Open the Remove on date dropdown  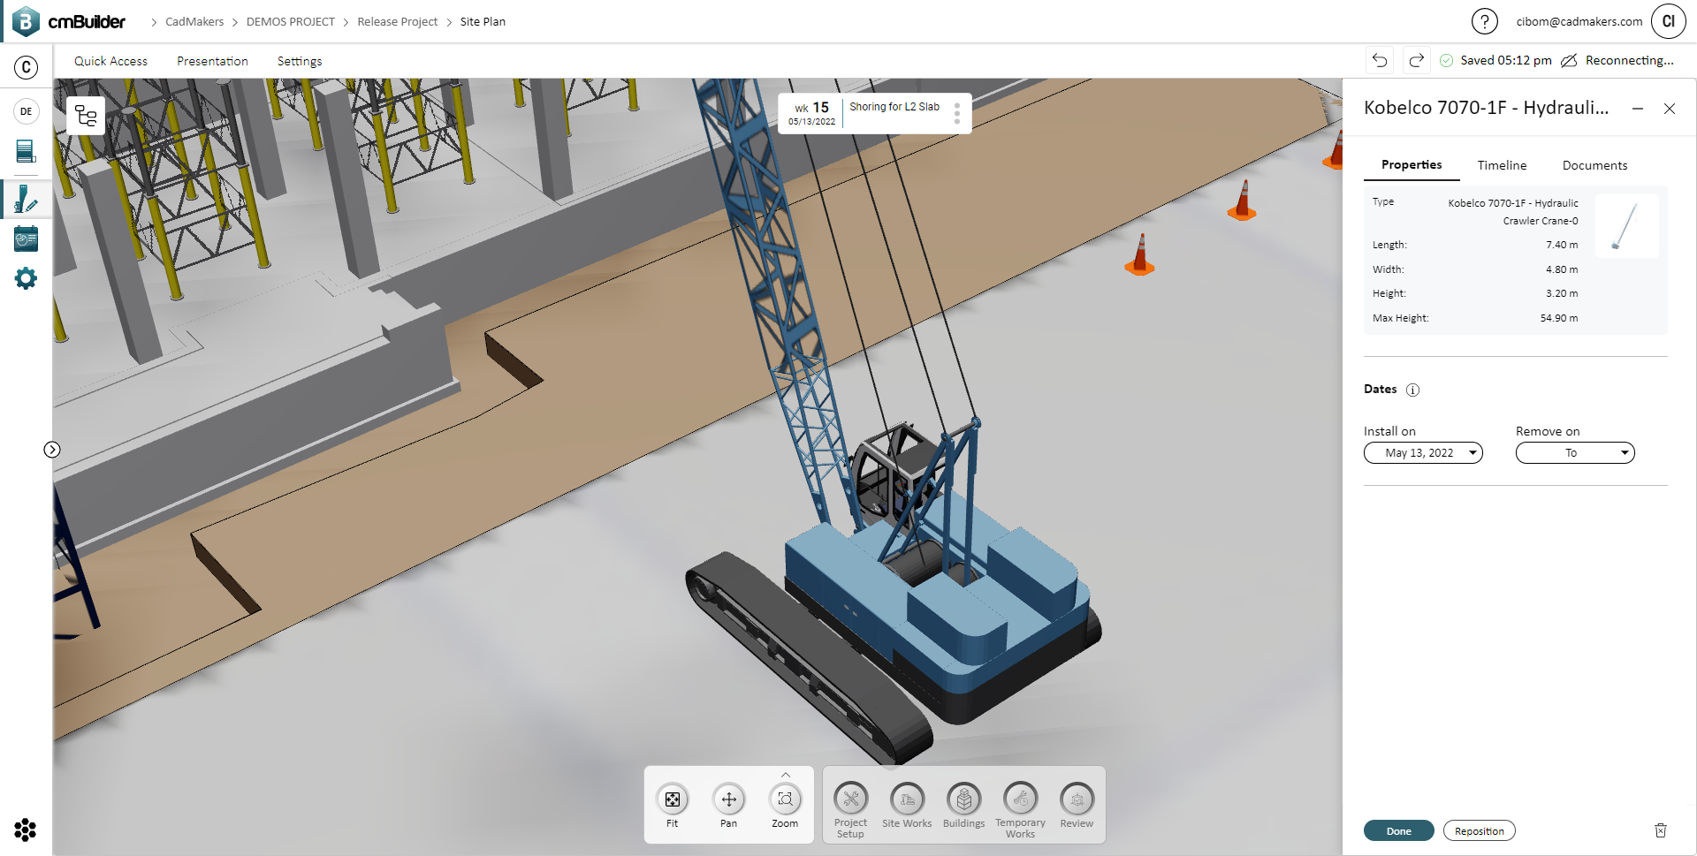[x=1575, y=453]
